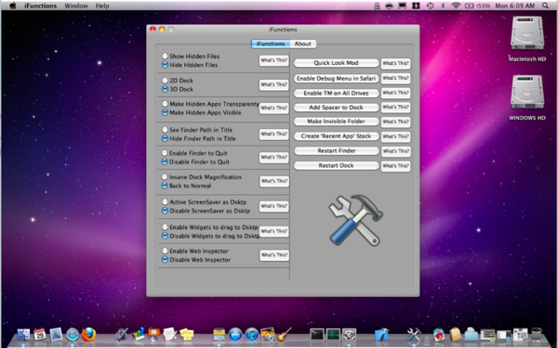Open Finder from the dock
The width and height of the screenshot is (558, 348).
pyautogui.click(x=23, y=334)
